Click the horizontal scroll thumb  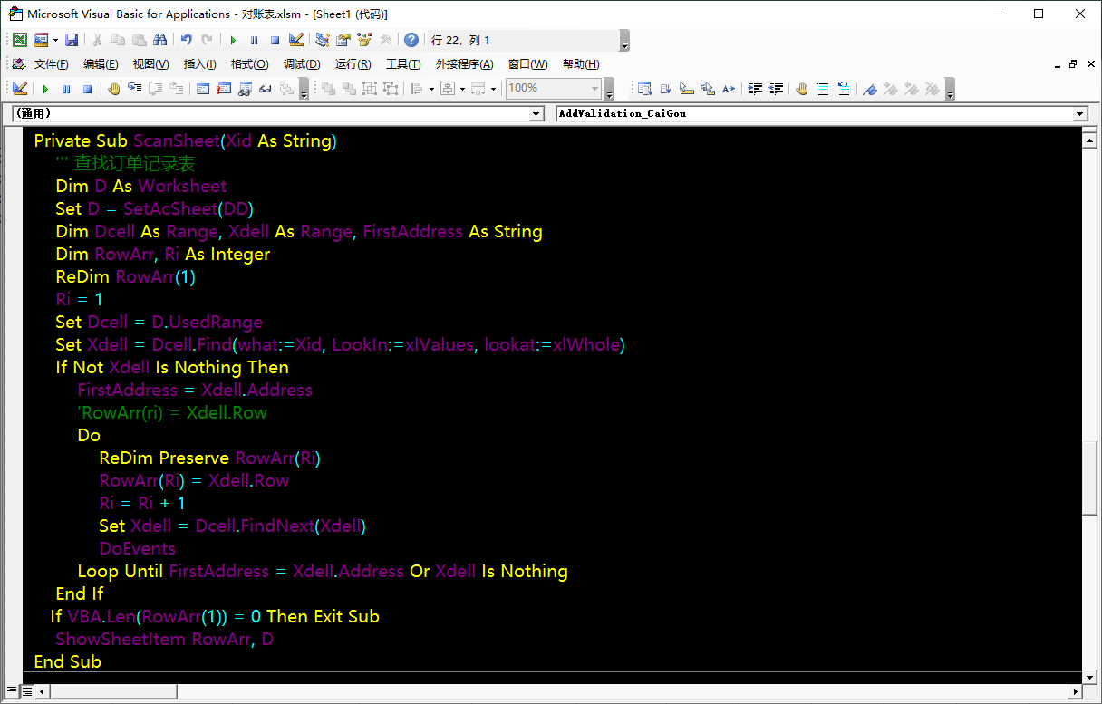point(113,691)
